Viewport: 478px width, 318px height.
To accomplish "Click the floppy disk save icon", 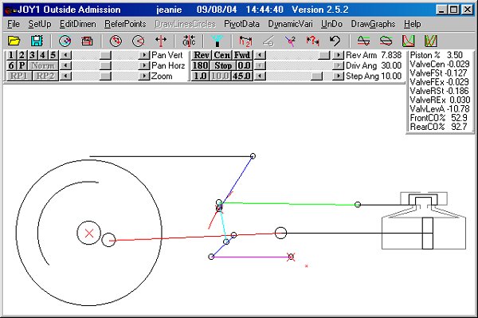I will tap(37, 41).
